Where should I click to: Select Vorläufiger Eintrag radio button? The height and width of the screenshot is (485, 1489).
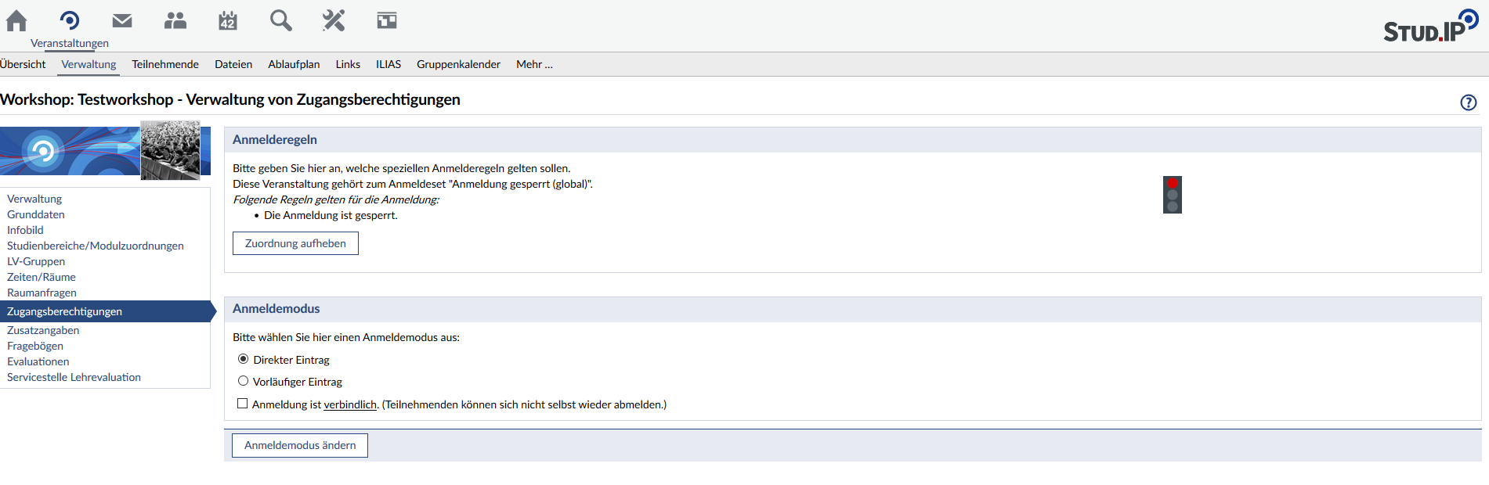pyautogui.click(x=244, y=381)
